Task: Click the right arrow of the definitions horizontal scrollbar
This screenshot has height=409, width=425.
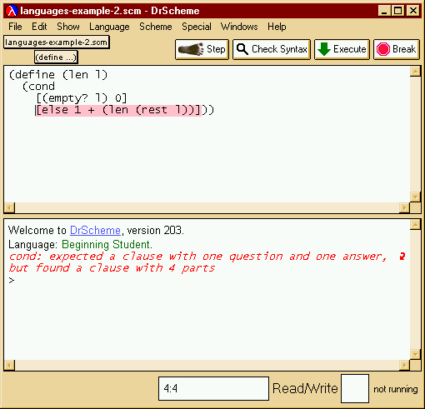Action: 404,207
